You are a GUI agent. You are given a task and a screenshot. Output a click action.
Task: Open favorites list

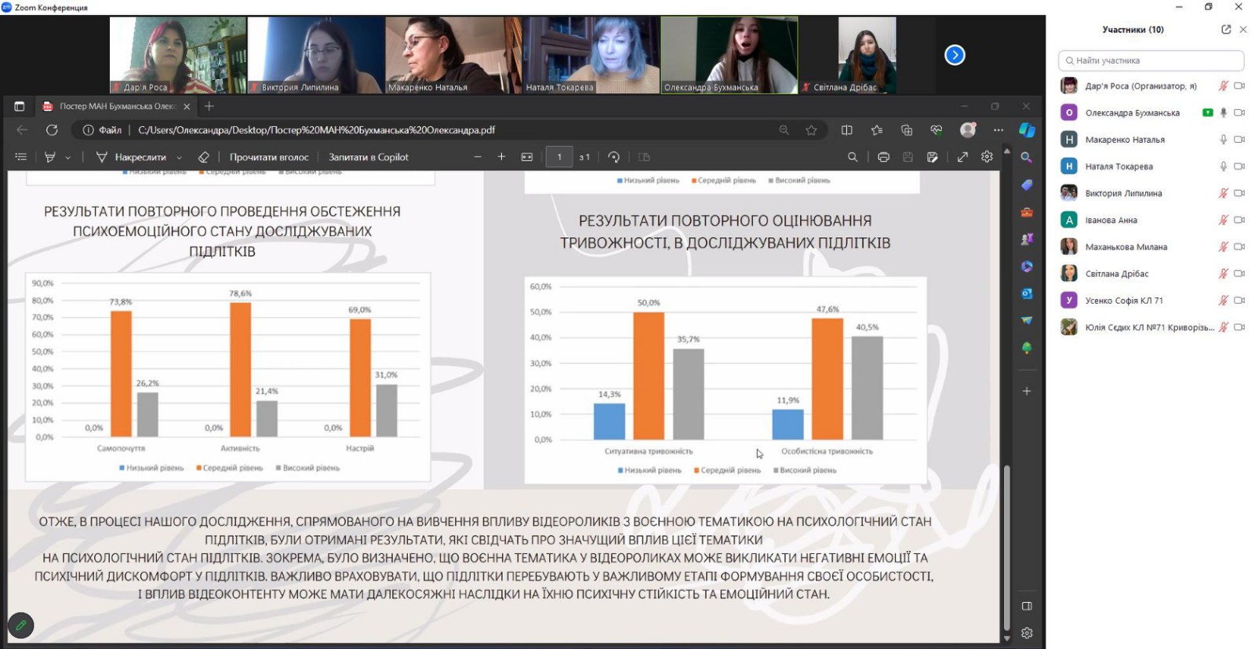coord(877,130)
